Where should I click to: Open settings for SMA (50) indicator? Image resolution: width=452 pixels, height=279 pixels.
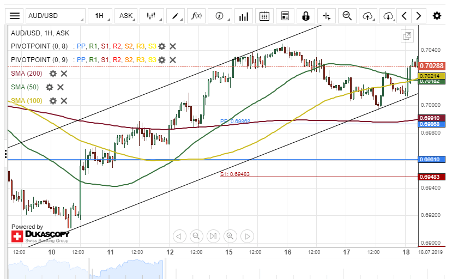click(50, 87)
